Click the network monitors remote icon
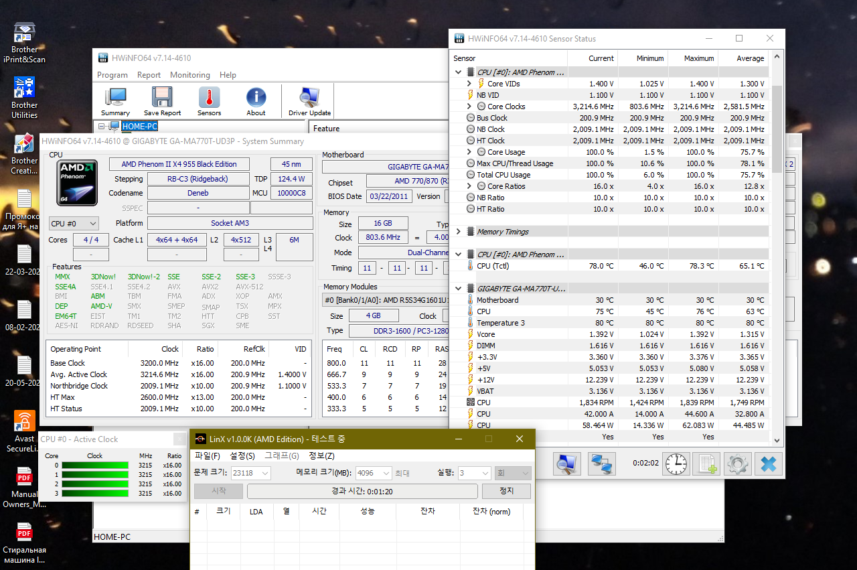This screenshot has height=570, width=857. [x=601, y=464]
